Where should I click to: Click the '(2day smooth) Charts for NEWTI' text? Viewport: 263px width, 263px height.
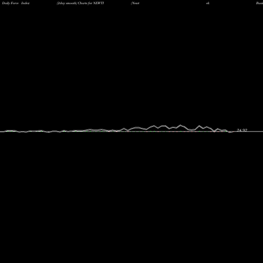[x=80, y=3]
